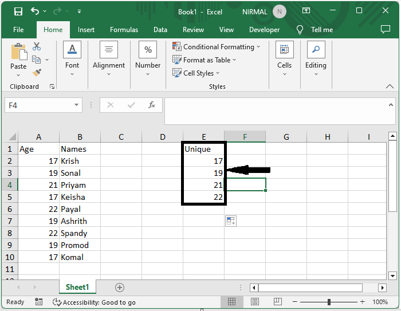Open the Cells group button
This screenshot has height=311, width=401.
pyautogui.click(x=284, y=59)
